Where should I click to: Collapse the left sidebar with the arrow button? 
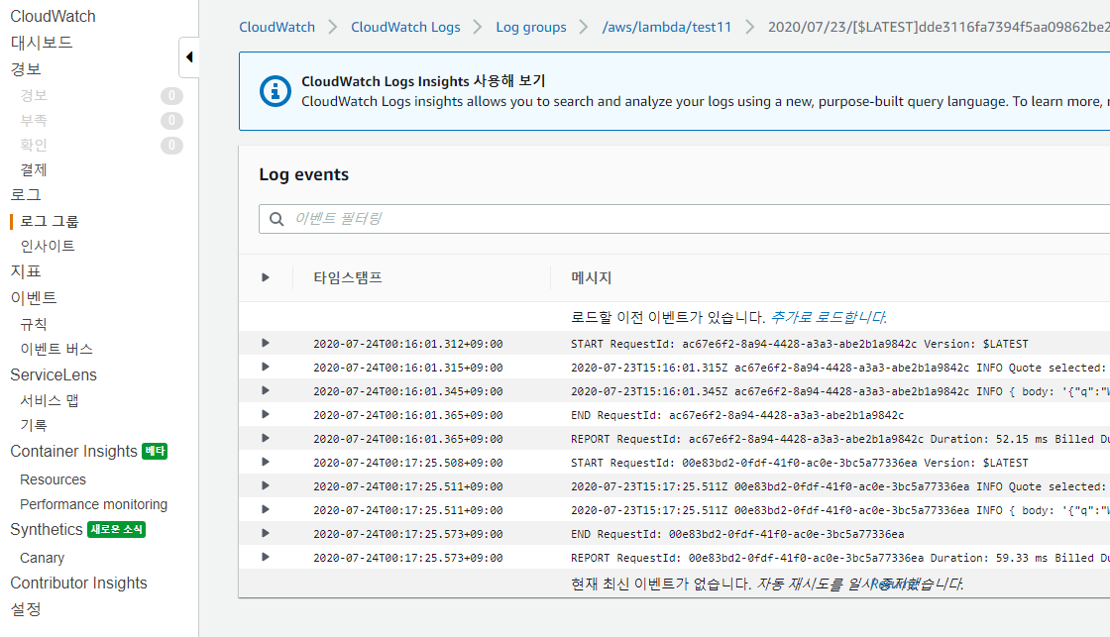188,57
